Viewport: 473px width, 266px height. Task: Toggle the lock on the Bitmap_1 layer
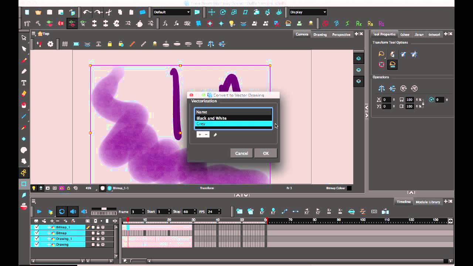(98, 227)
